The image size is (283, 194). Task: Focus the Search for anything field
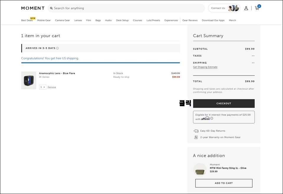[126, 8]
